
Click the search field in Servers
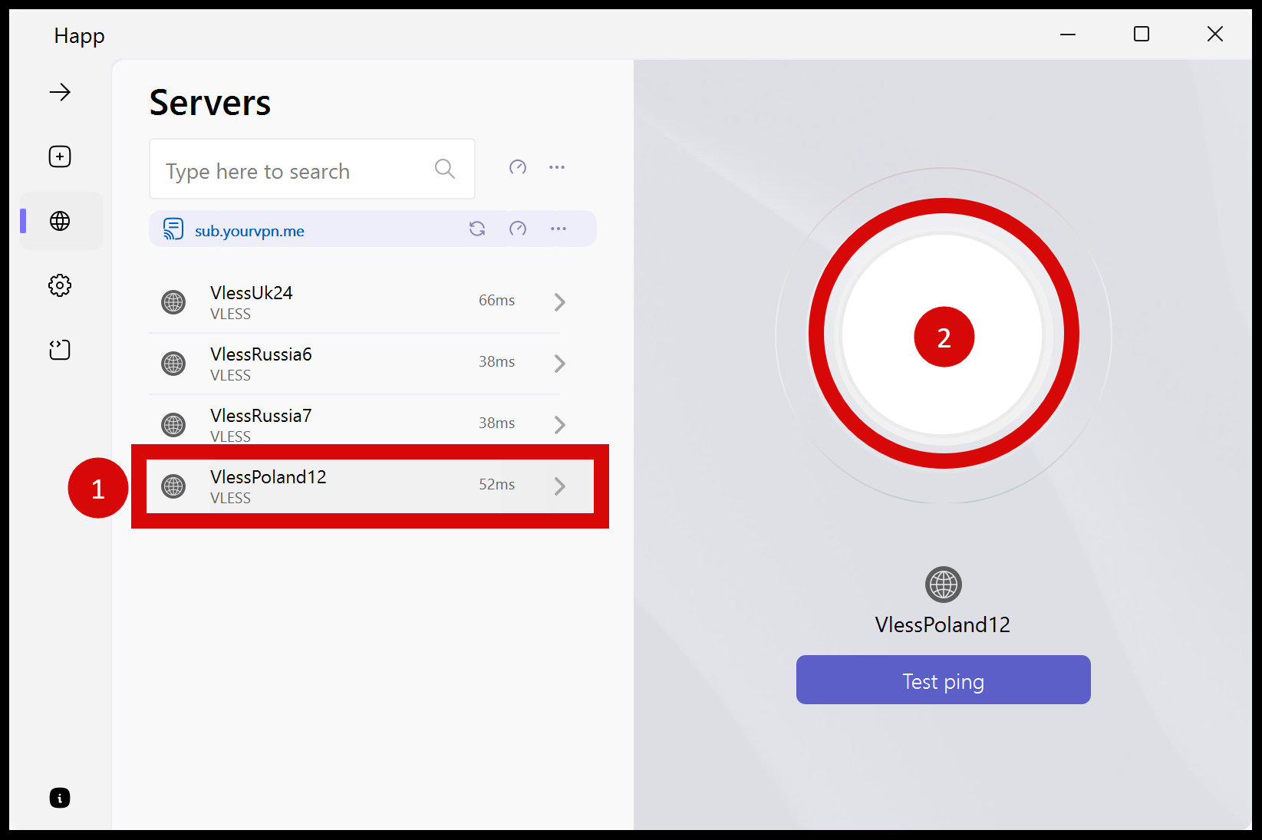click(295, 170)
